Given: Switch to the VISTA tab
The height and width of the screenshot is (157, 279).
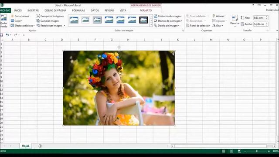Looking at the screenshot, I should [123, 10].
